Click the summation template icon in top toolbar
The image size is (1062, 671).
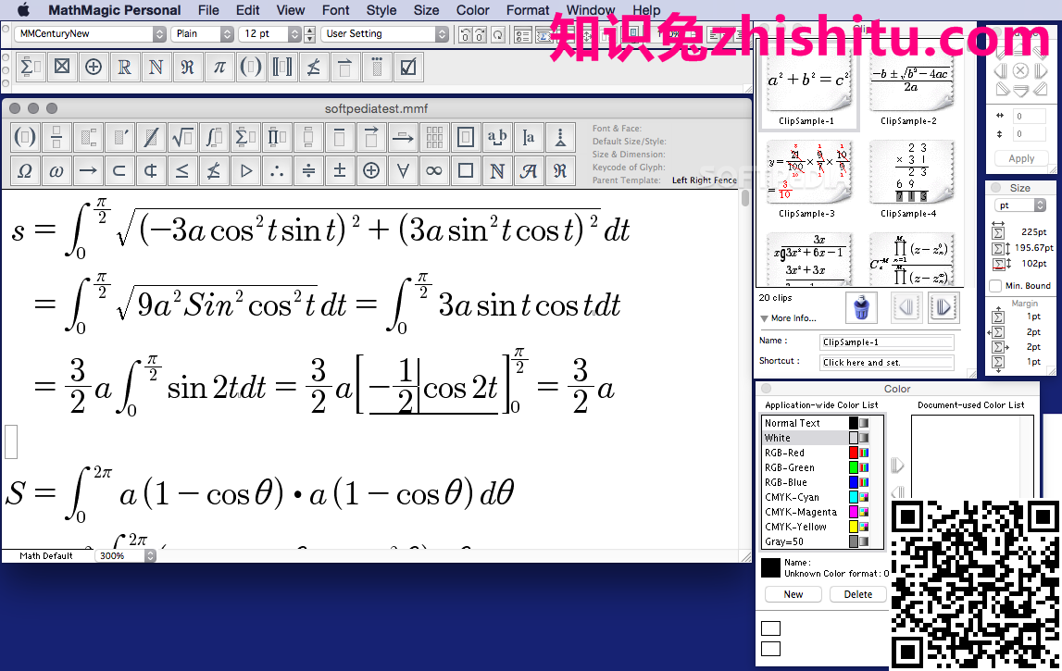31,67
